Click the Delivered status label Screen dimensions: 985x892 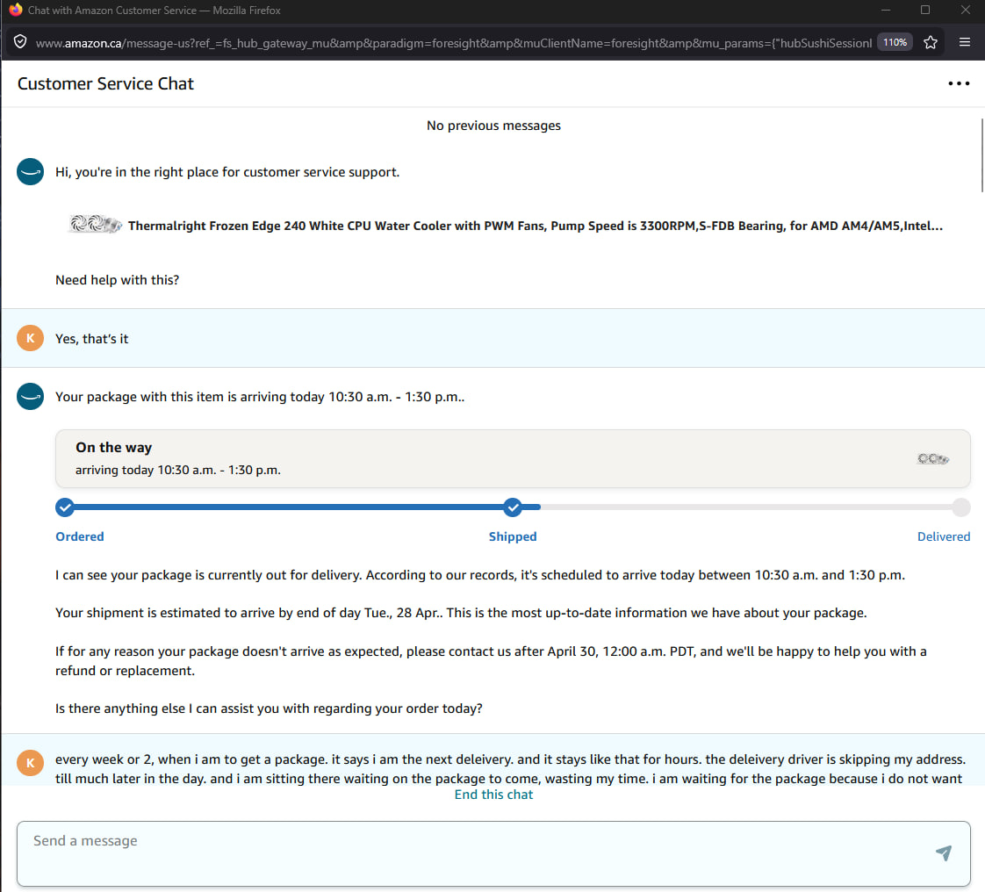(x=944, y=536)
